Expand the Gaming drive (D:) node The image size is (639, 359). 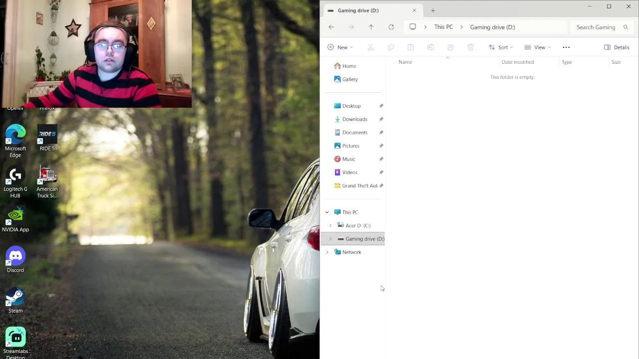point(330,239)
